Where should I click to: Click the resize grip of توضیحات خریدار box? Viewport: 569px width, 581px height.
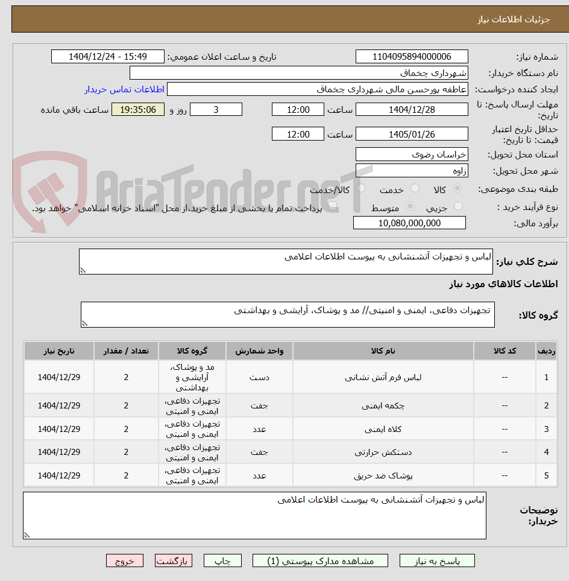[27, 535]
